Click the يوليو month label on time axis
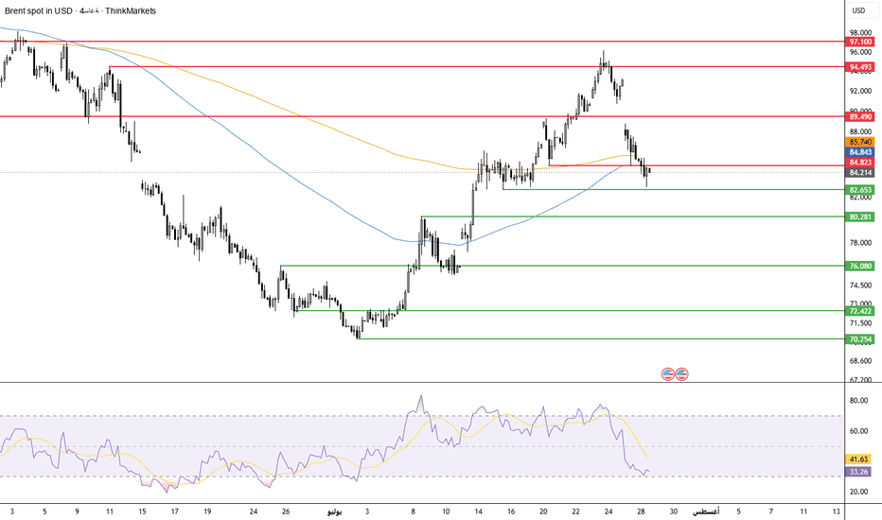This screenshot has width=882, height=520. [334, 511]
